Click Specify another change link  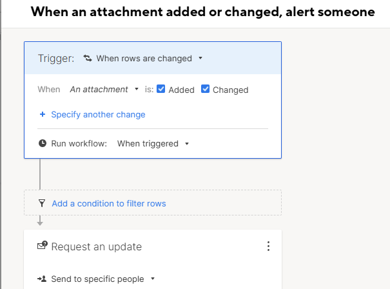point(98,115)
